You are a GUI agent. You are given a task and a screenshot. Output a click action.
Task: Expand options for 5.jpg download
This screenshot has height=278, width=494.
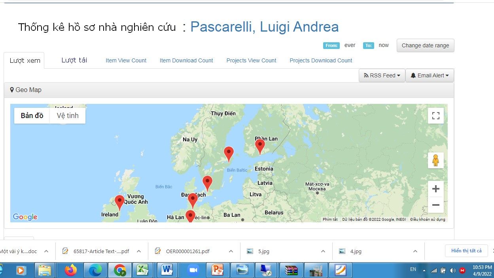coord(323,251)
